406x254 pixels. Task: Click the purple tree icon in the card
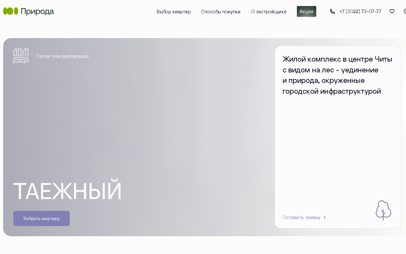click(x=383, y=210)
